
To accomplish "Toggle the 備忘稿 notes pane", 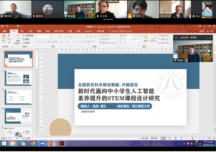I will coord(143,138).
